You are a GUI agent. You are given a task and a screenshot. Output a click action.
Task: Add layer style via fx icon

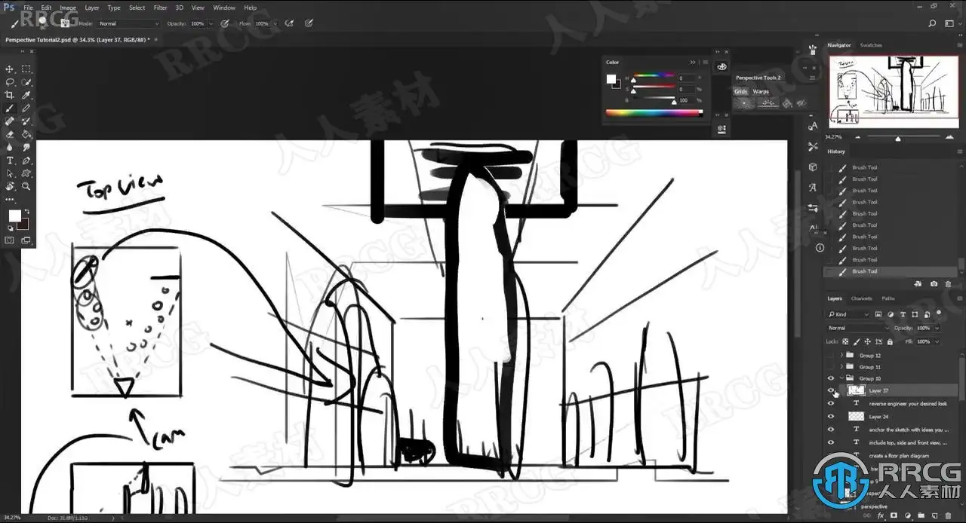[x=881, y=515]
